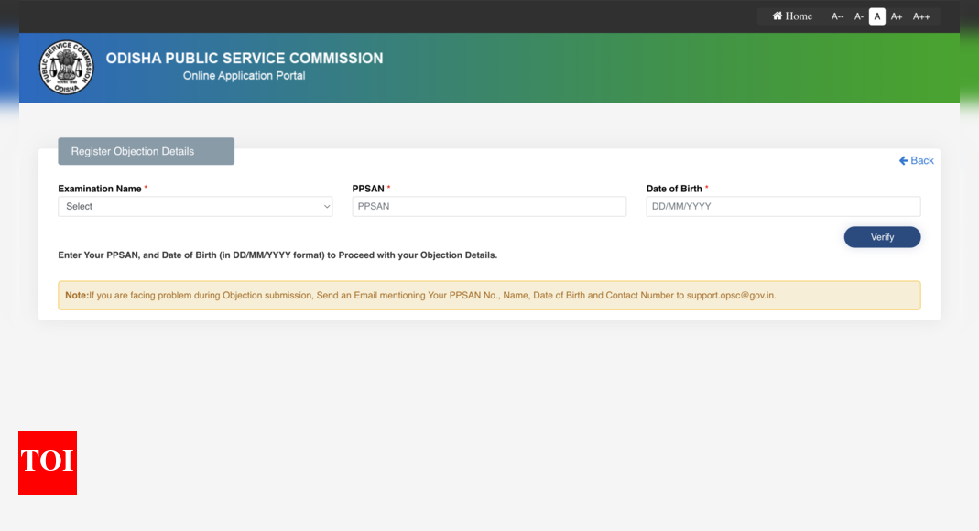The height and width of the screenshot is (531, 979).
Task: Set smallest font size with A--
Action: (837, 16)
